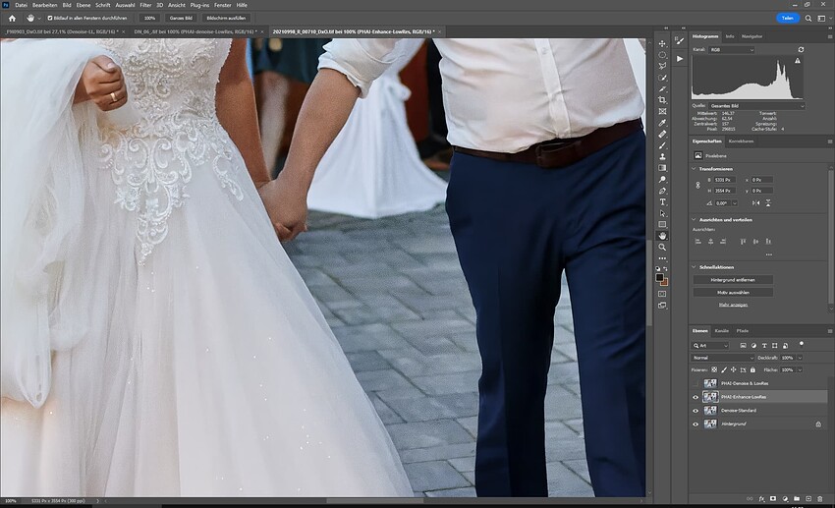Select the Crop tool
The width and height of the screenshot is (835, 508).
663,99
